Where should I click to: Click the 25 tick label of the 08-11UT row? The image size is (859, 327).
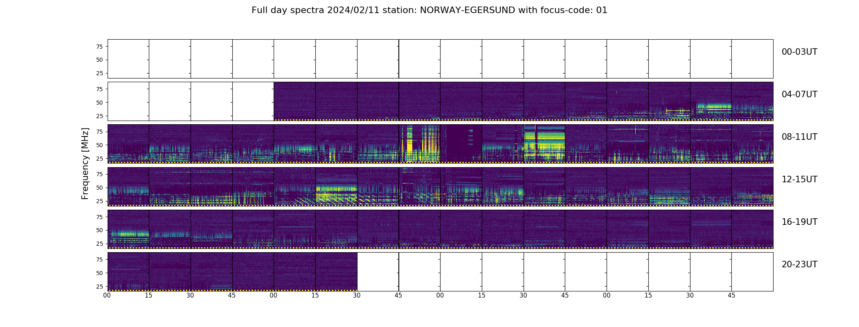pos(99,159)
